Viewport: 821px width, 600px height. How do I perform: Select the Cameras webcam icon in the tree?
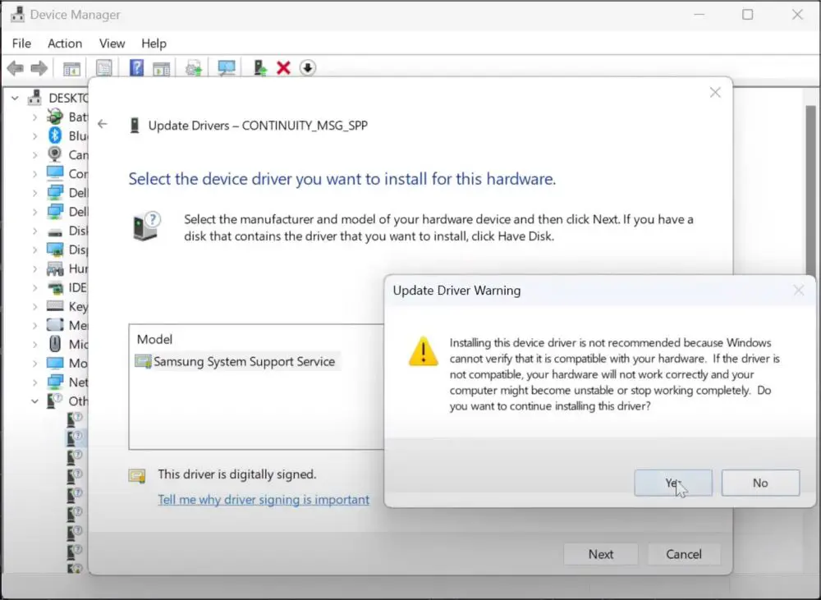coord(55,154)
